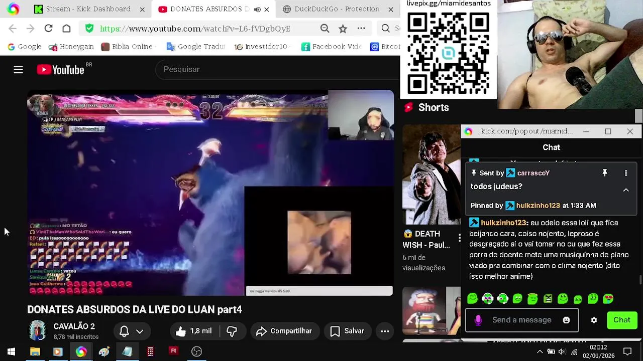The width and height of the screenshot is (643, 361).
Task: Open File Explorer from the taskbar
Action: [35, 351]
